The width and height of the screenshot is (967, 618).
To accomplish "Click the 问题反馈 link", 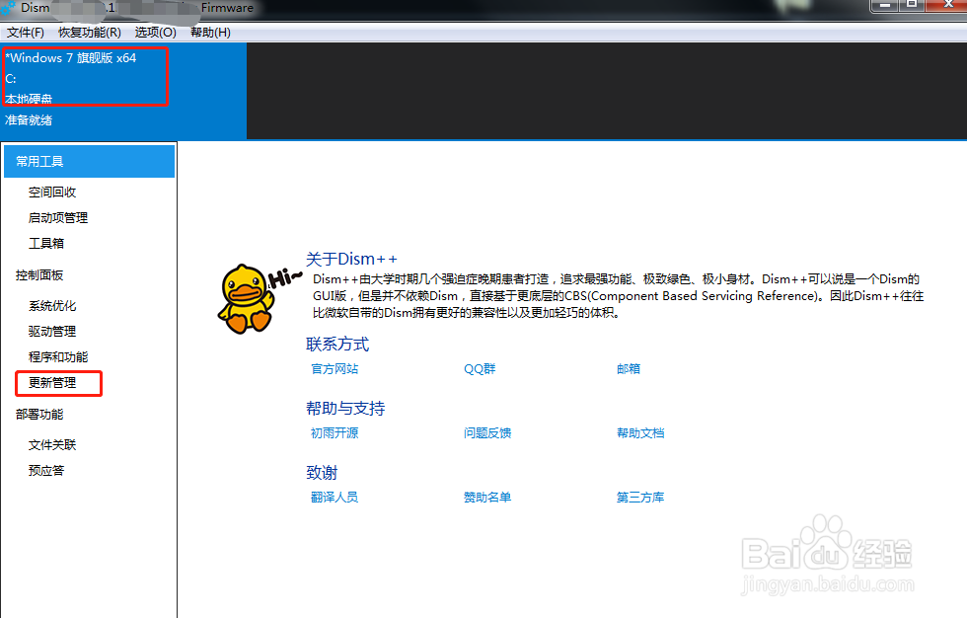I will (487, 433).
